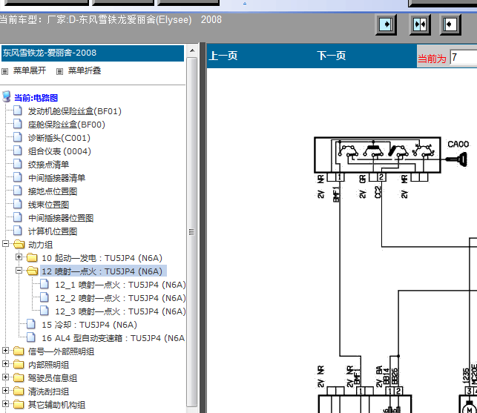Click the document icon beside 诊断插头(C001)
This screenshot has width=477, height=413.
coord(18,138)
